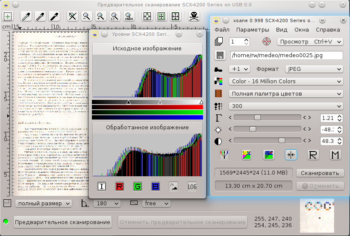The image size is (350, 236).
Task: Toggle LOG histogram display mode
Action: tap(192, 186)
